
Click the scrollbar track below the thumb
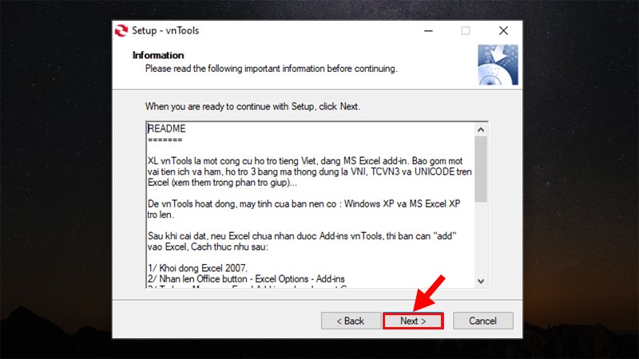point(481,239)
